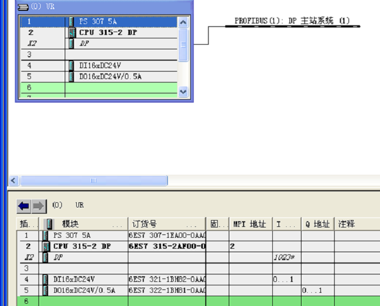Select the DP row text in rack window

pyautogui.click(x=84, y=44)
